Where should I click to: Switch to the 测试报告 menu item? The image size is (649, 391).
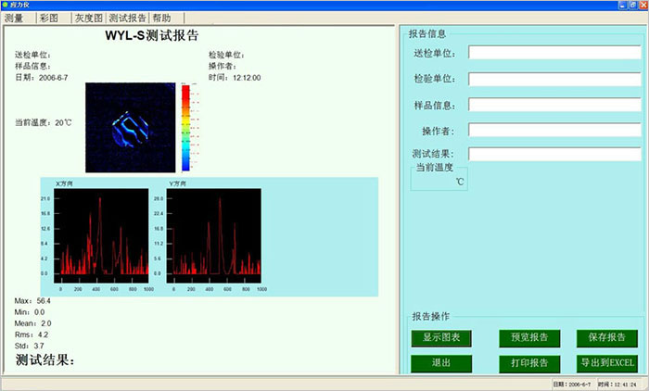(x=127, y=18)
